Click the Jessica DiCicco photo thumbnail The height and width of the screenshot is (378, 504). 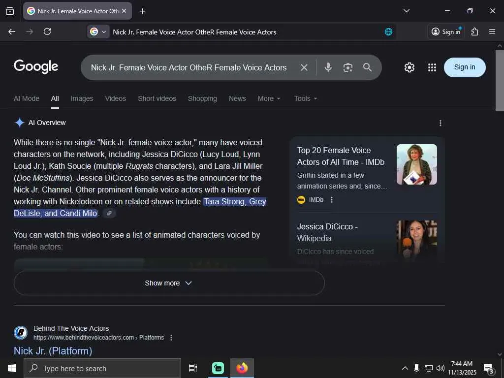tap(416, 240)
